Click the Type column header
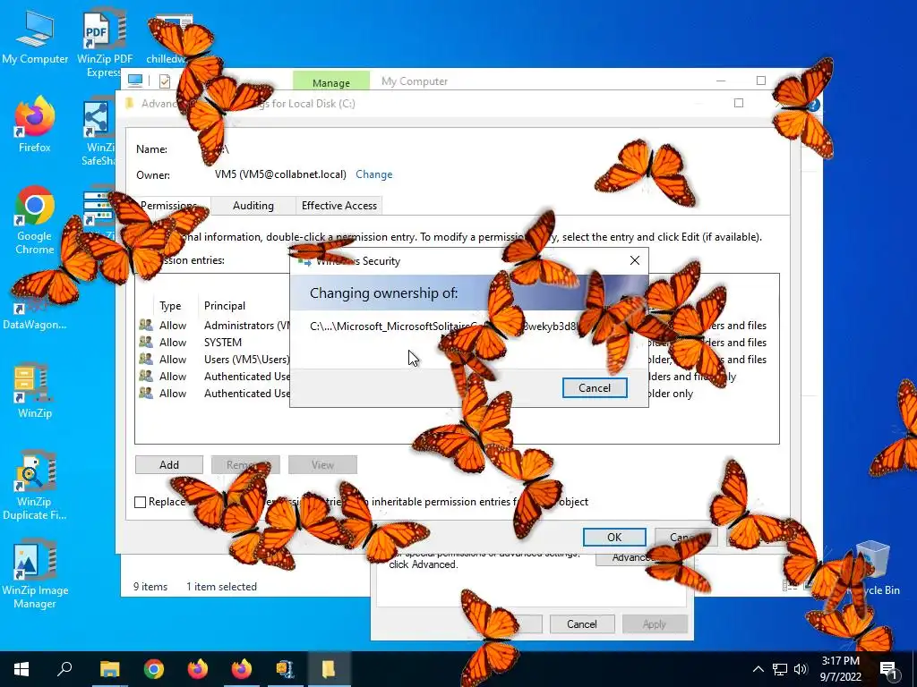 coord(170,306)
